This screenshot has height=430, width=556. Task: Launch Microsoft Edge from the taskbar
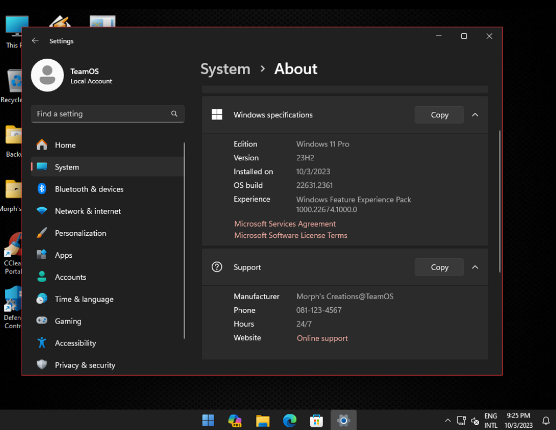click(x=290, y=420)
